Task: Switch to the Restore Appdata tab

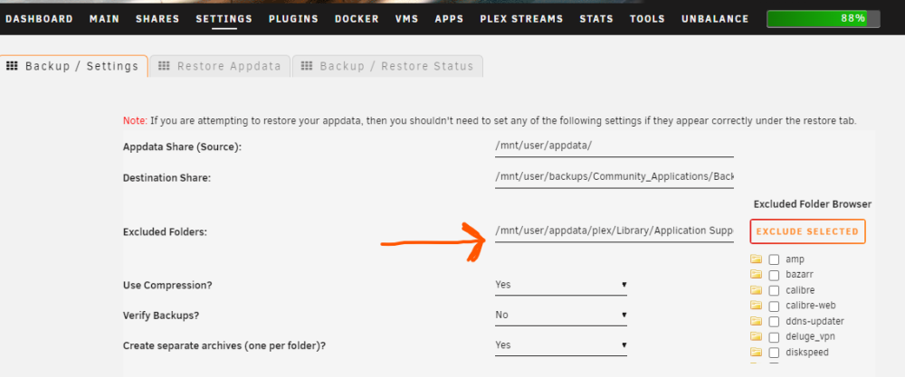Action: click(x=220, y=66)
